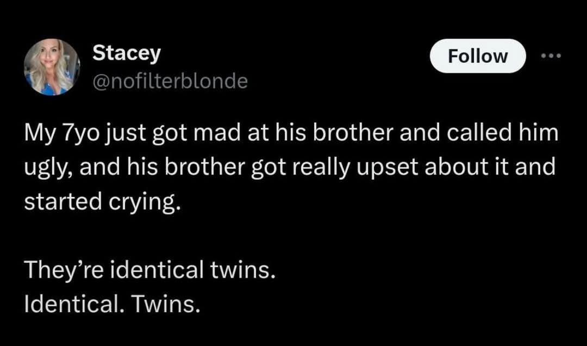Open the three-dot more options menu
Image resolution: width=587 pixels, height=346 pixels.
click(551, 56)
